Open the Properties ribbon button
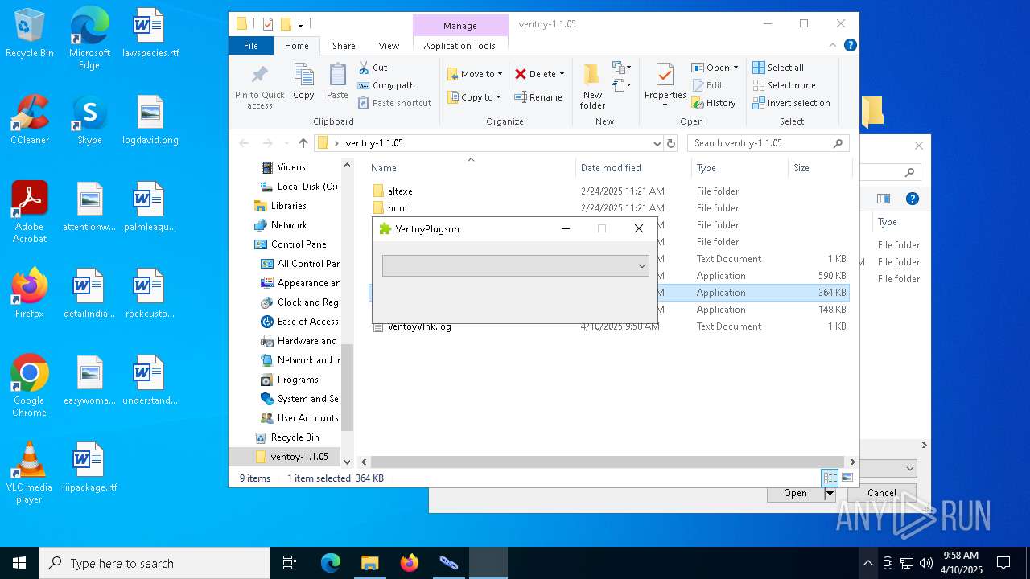The height and width of the screenshot is (579, 1030). [x=665, y=87]
